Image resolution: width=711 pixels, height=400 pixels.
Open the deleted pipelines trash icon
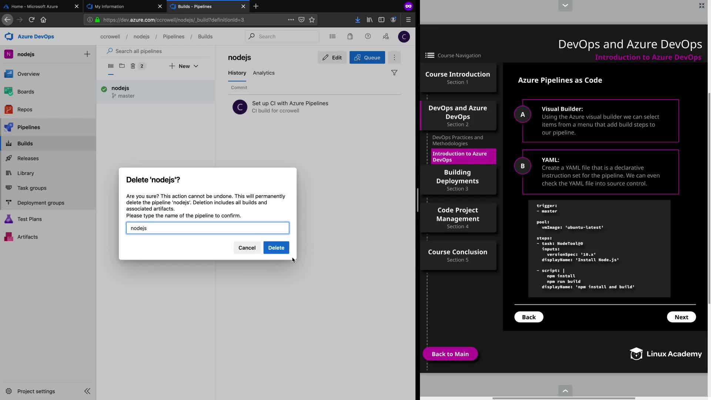pyautogui.click(x=133, y=66)
